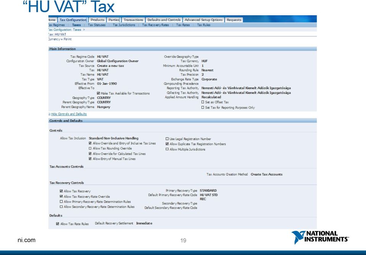Click the Reporting Tax Authority name
This screenshot has width=366, height=255.
(x=246, y=88)
